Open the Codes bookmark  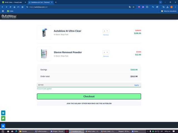[10, 11]
